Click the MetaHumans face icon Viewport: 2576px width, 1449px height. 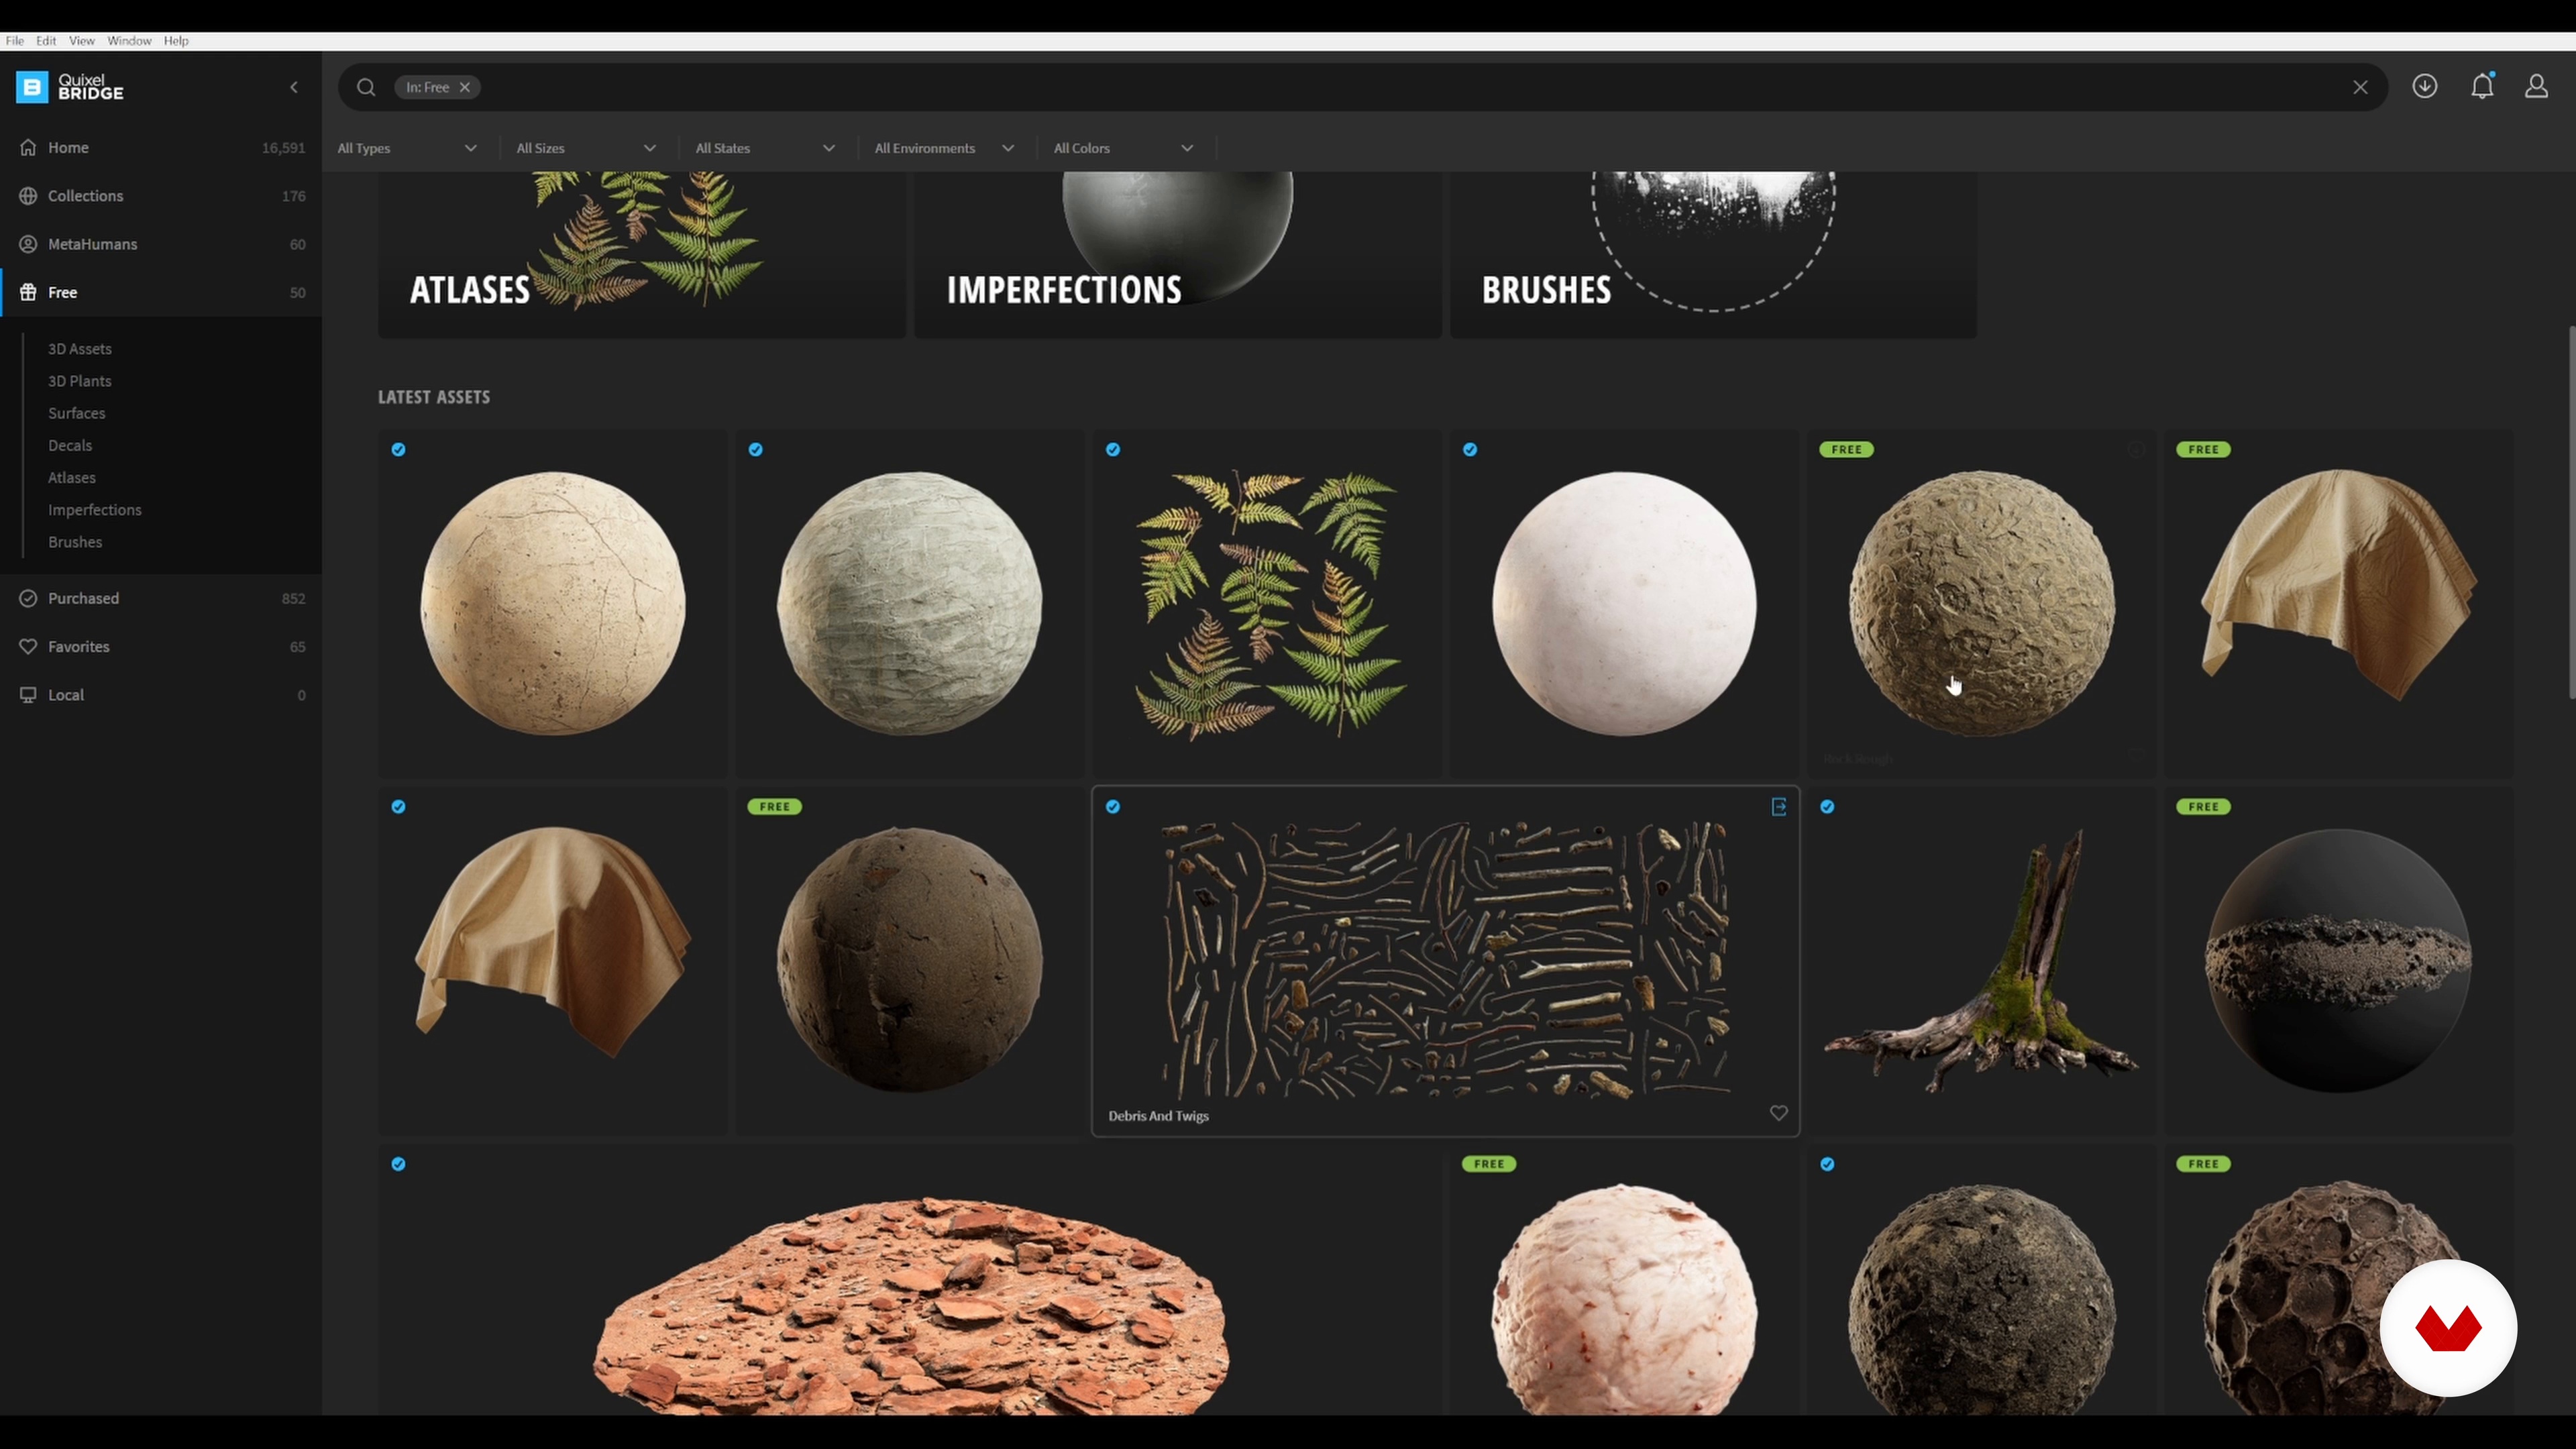28,244
